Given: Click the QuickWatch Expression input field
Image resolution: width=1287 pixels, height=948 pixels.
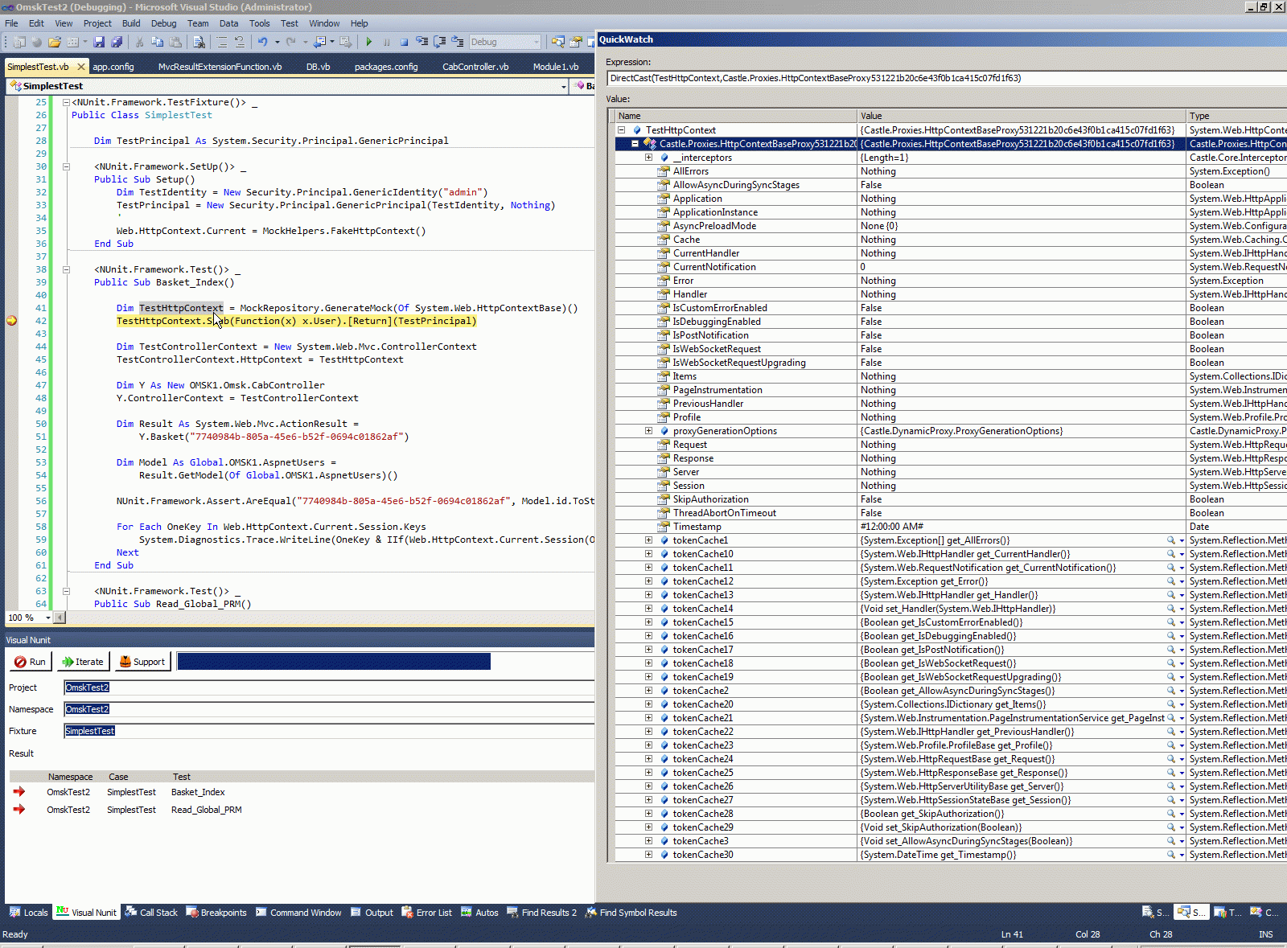Looking at the screenshot, I should click(941, 78).
